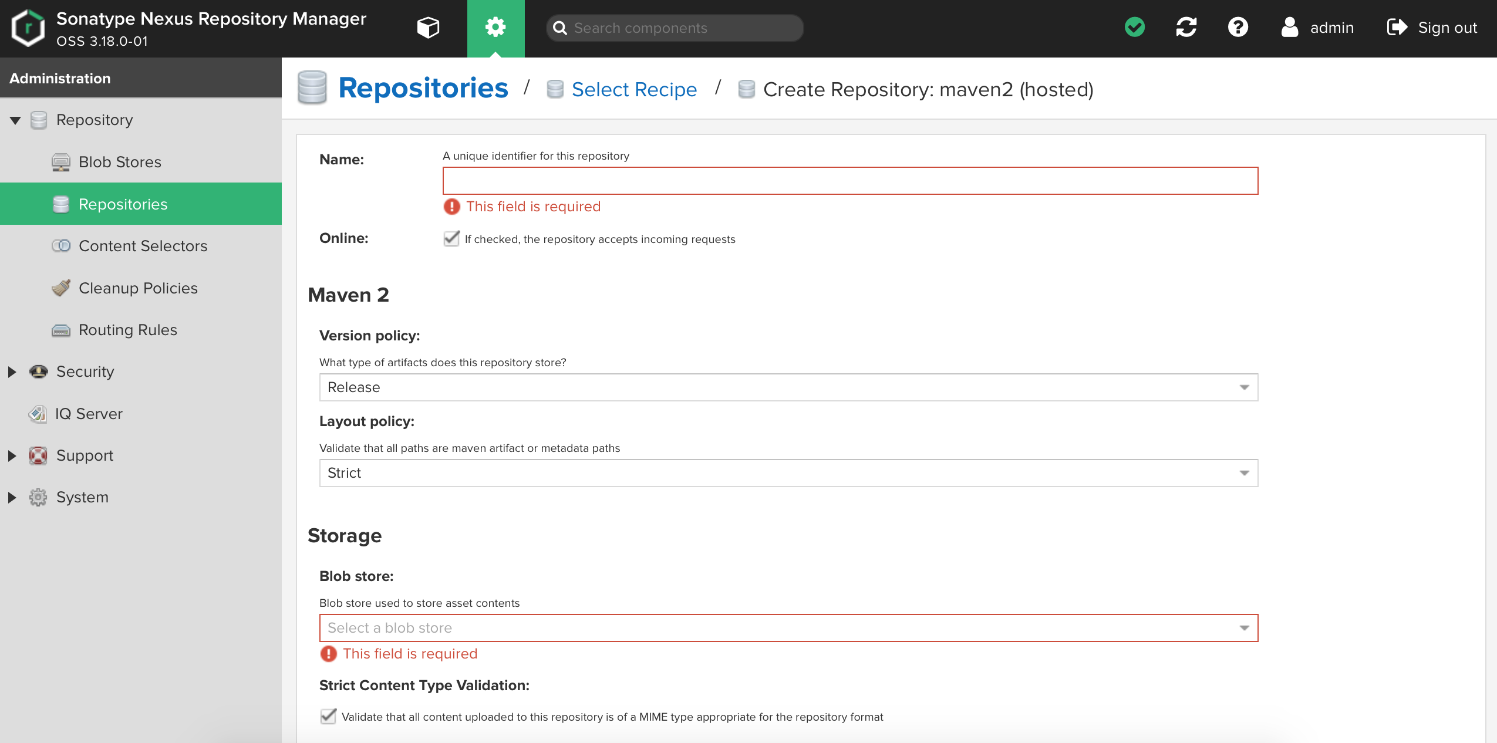Click the Support label in sidebar
Viewport: 1497px width, 743px height.
tap(85, 455)
